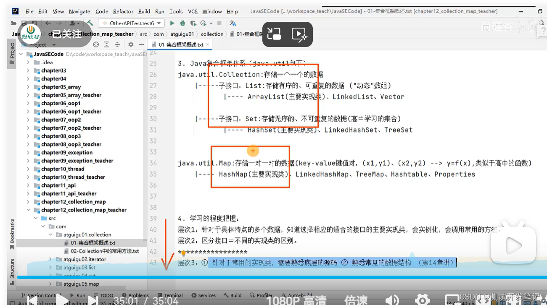The image size is (547, 305).
Task: Open the VCS menu
Action: [x=193, y=11]
